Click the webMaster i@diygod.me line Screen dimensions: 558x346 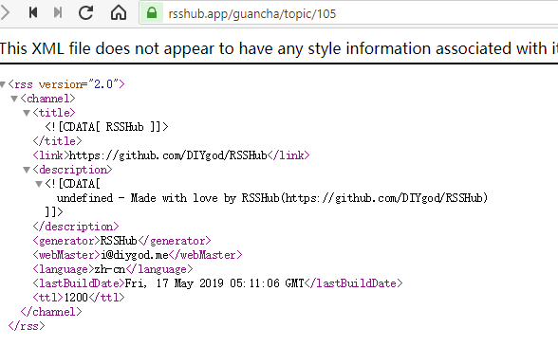tap(138, 255)
